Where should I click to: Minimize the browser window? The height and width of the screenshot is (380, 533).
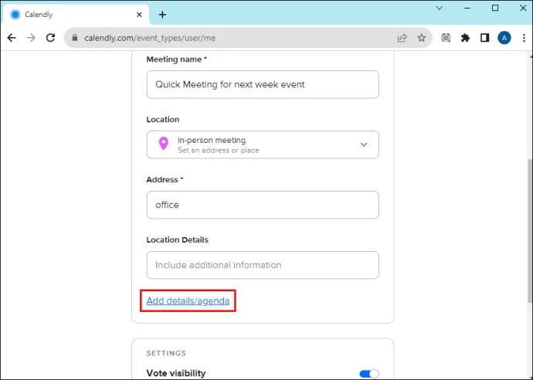click(x=467, y=8)
